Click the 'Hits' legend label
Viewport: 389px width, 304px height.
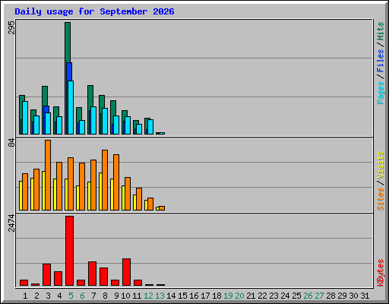pyautogui.click(x=380, y=32)
